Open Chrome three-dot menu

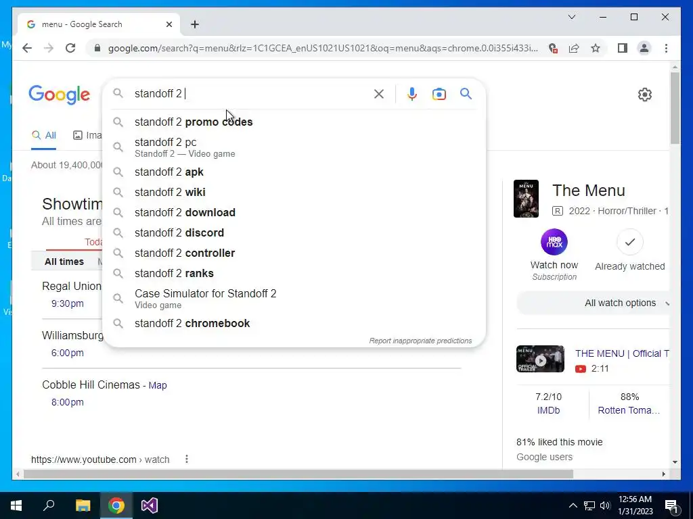666,48
